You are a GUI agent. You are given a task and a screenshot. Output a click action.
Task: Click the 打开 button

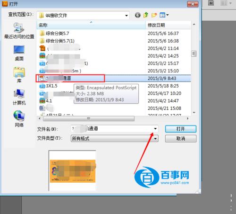point(181,129)
